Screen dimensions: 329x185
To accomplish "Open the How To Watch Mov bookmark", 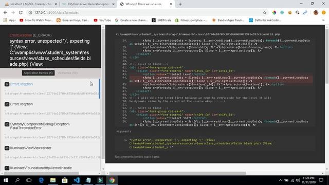I will pos(36,20).
